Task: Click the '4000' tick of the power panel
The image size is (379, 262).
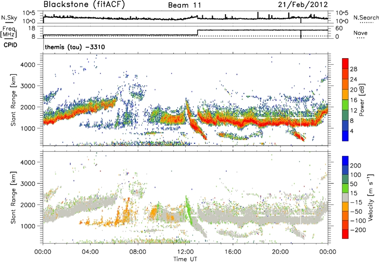Action: click(x=28, y=65)
